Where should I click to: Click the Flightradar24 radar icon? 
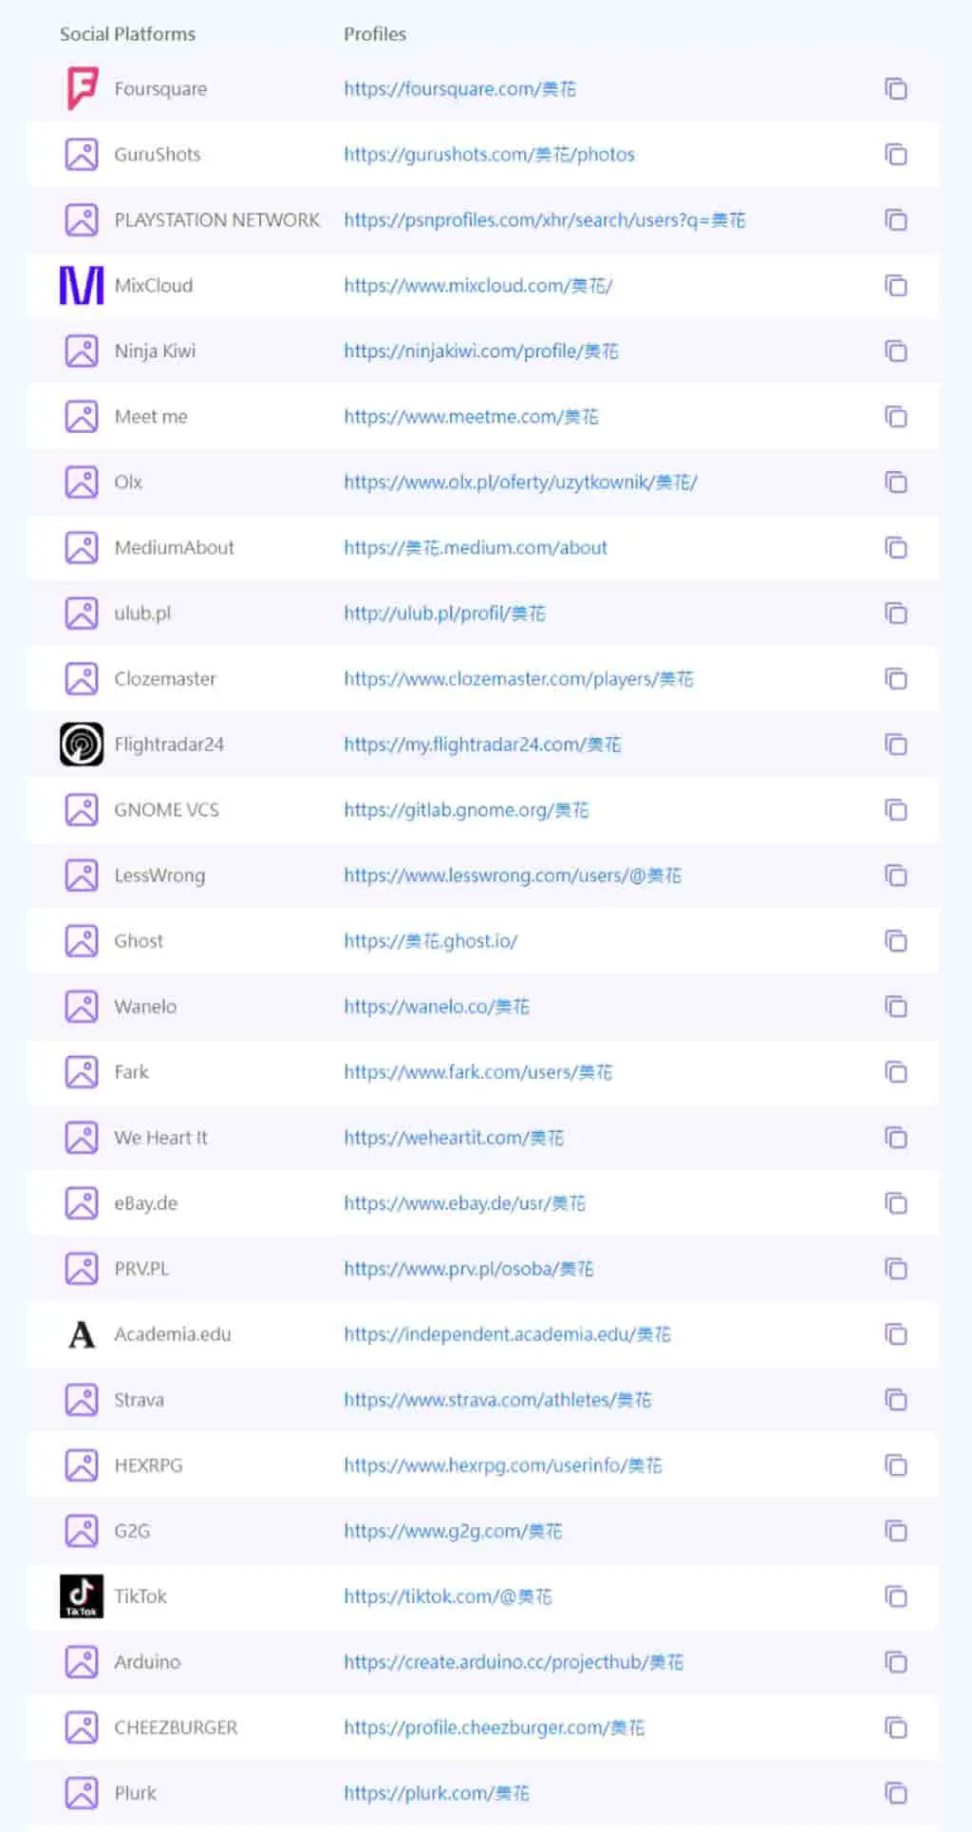pyautogui.click(x=82, y=744)
